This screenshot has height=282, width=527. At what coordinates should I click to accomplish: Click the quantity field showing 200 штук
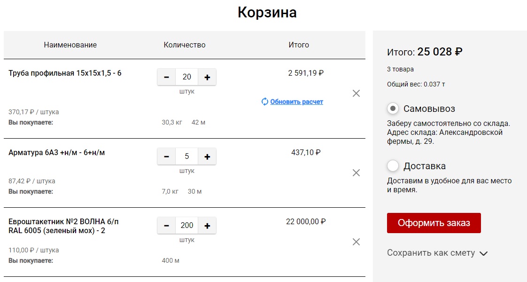pyautogui.click(x=186, y=225)
